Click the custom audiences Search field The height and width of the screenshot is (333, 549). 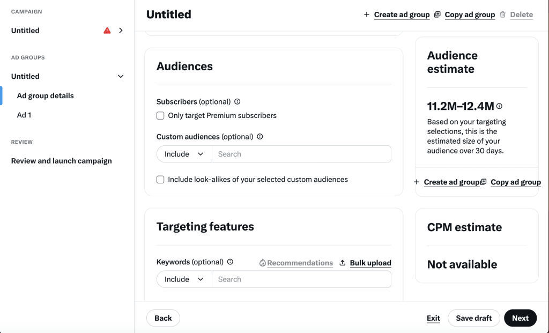point(302,153)
